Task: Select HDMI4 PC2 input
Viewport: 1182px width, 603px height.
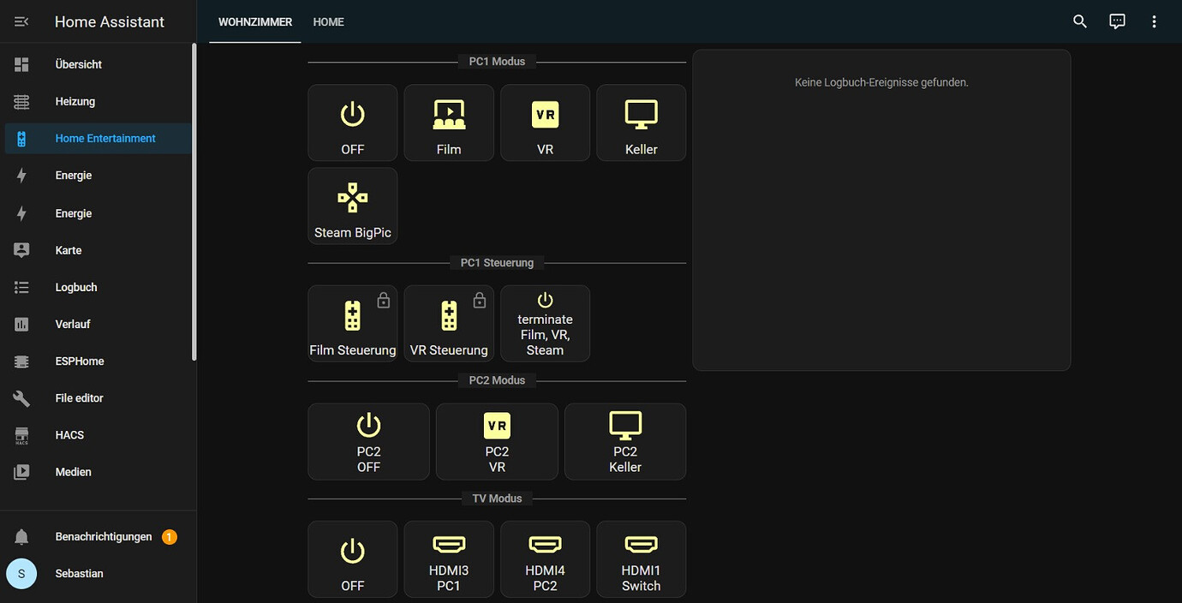Action: point(545,558)
